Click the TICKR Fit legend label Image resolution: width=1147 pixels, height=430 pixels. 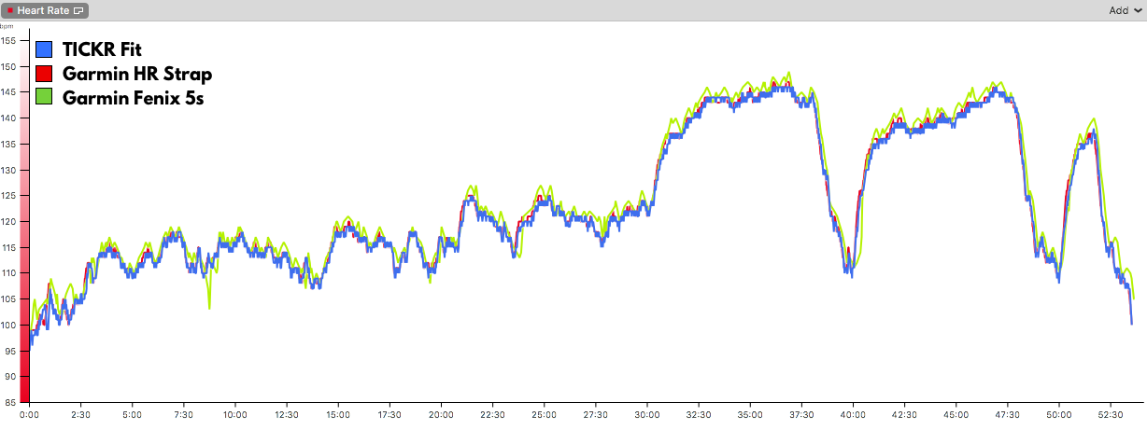[x=102, y=49]
